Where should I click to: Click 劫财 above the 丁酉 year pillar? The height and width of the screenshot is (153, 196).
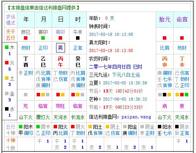[x=26, y=48]
